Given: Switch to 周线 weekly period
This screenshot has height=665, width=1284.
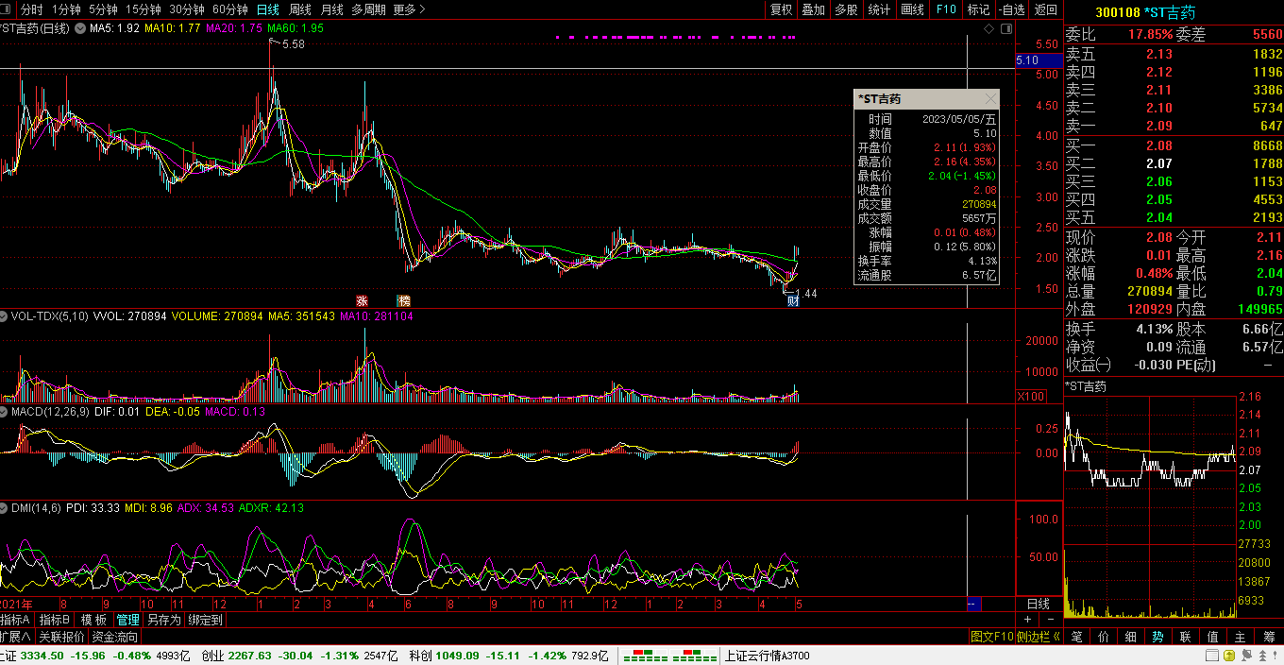Looking at the screenshot, I should tap(300, 9).
